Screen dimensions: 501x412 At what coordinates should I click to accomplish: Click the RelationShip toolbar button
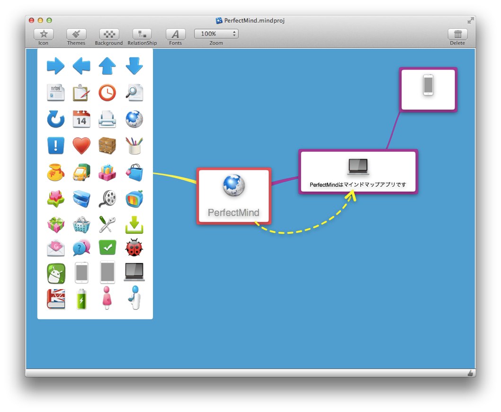(142, 34)
